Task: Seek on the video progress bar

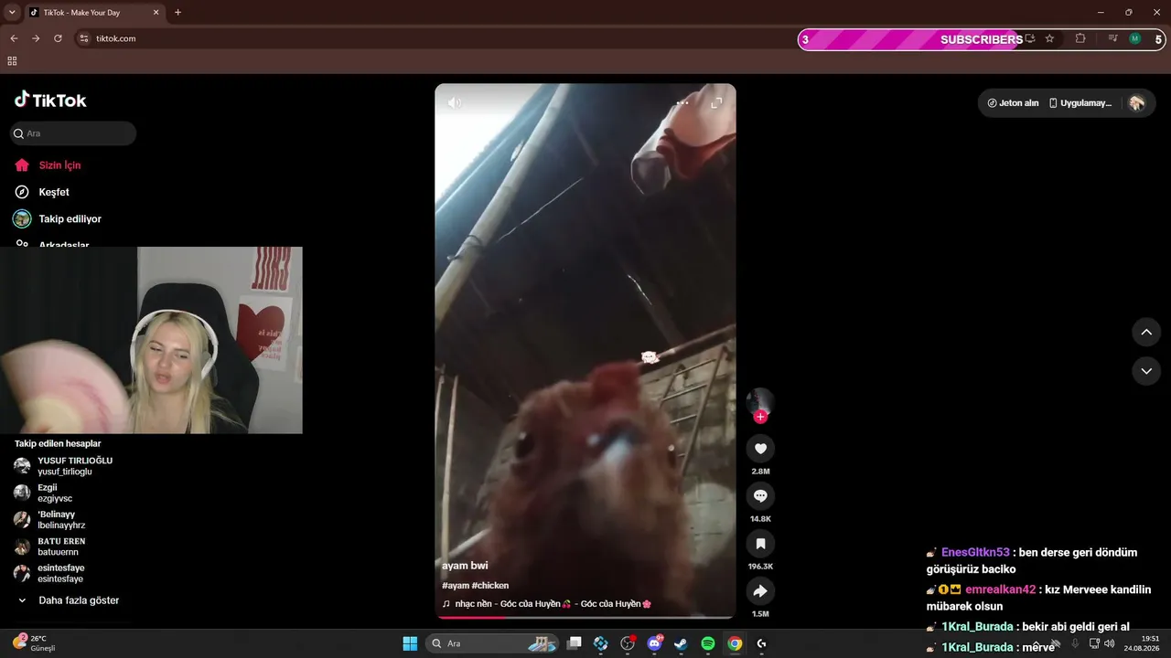Action: (x=585, y=618)
